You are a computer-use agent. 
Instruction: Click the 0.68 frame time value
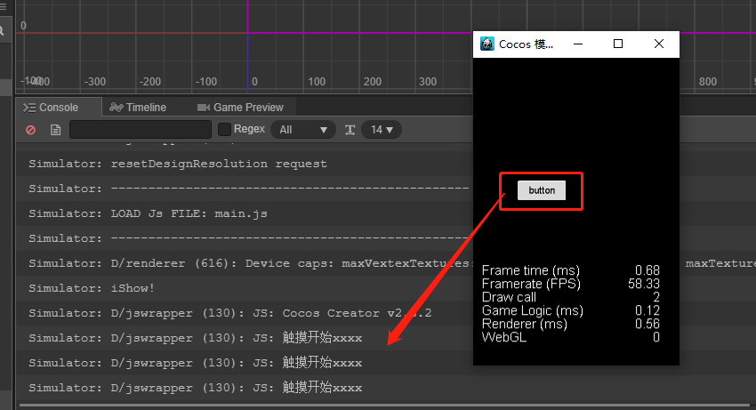647,270
